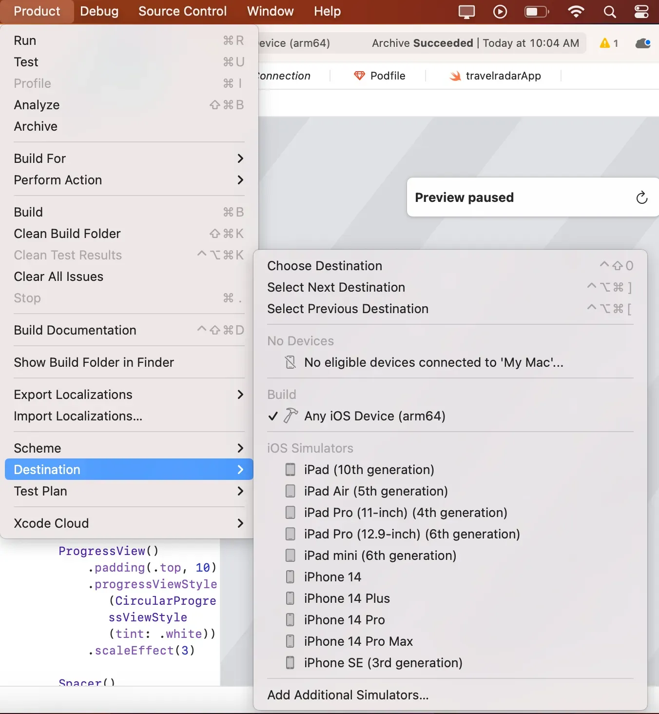Viewport: 659px width, 714px height.
Task: Open the Wi-Fi status menu
Action: [576, 11]
